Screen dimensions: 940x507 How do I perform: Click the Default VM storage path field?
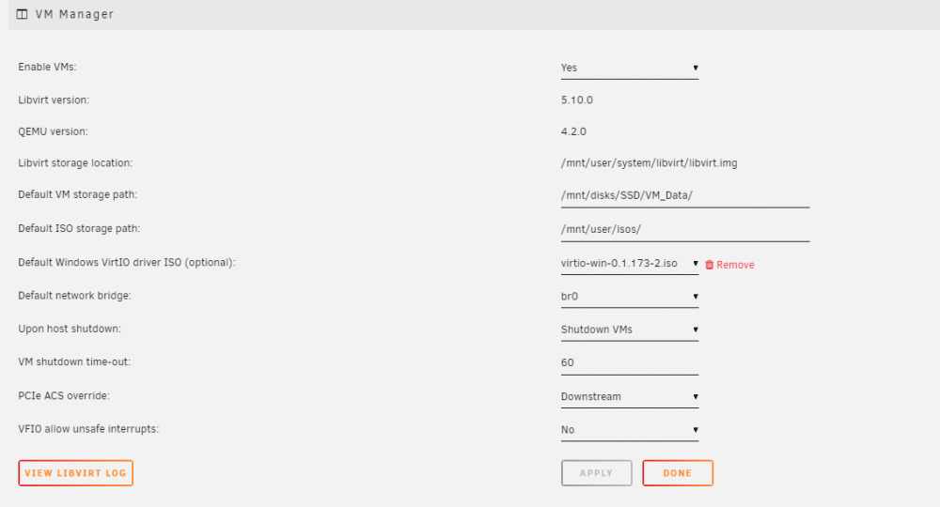tap(685, 195)
